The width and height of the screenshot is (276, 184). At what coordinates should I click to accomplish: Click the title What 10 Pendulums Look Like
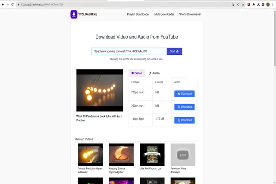point(99,118)
